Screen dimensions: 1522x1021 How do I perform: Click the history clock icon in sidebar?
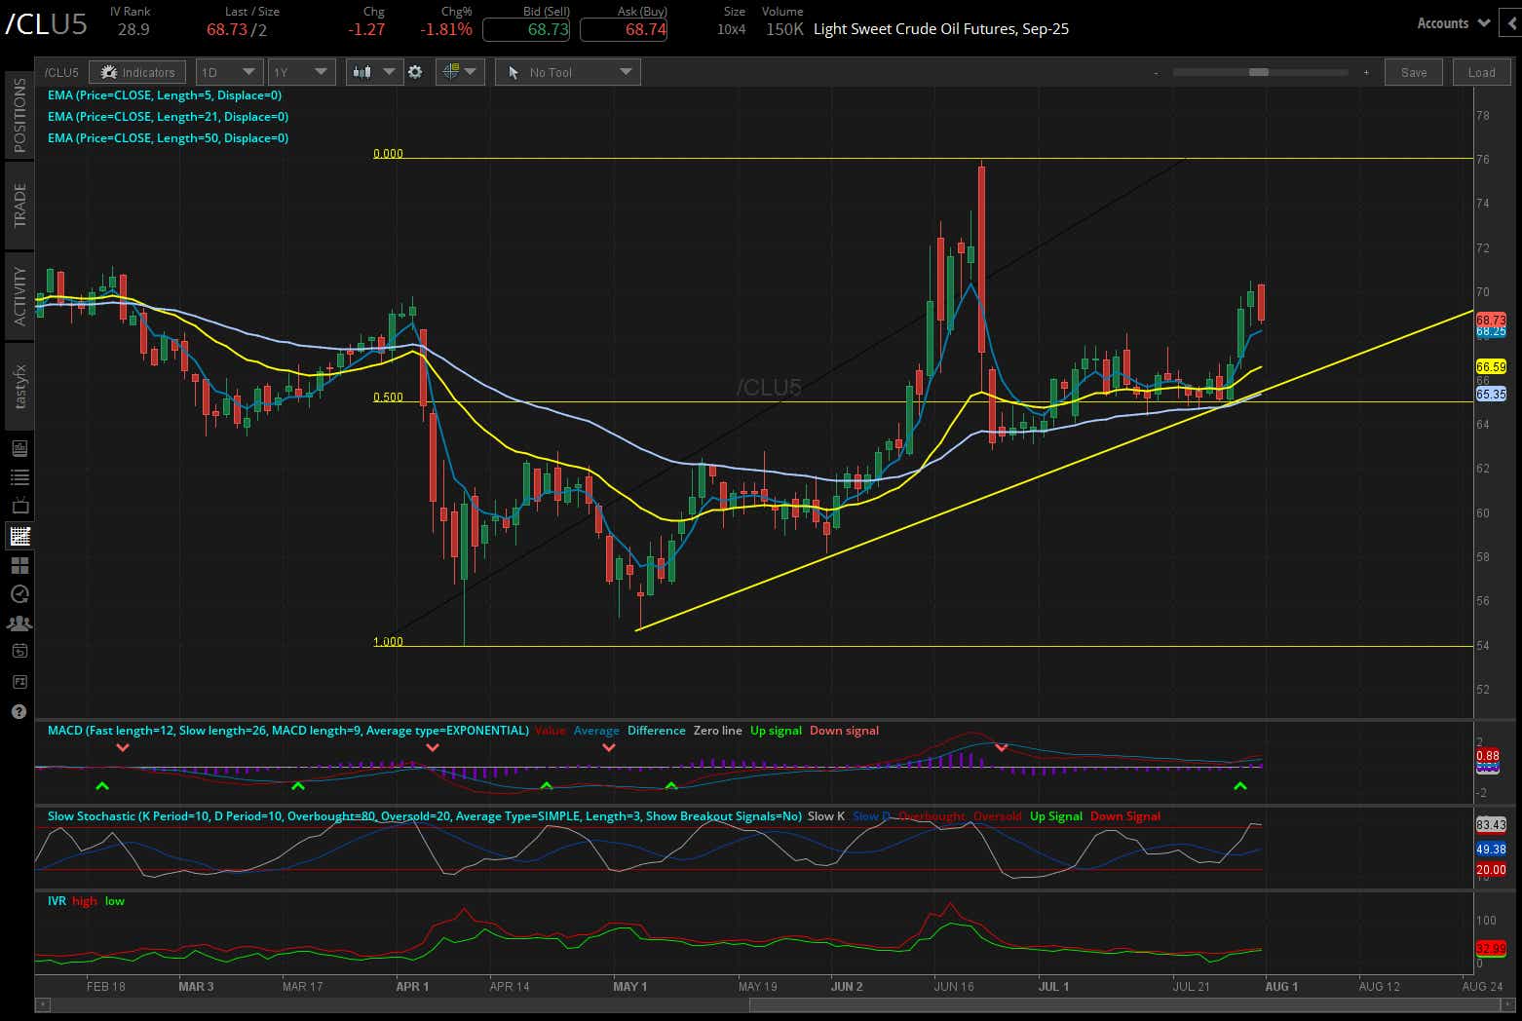pos(19,593)
